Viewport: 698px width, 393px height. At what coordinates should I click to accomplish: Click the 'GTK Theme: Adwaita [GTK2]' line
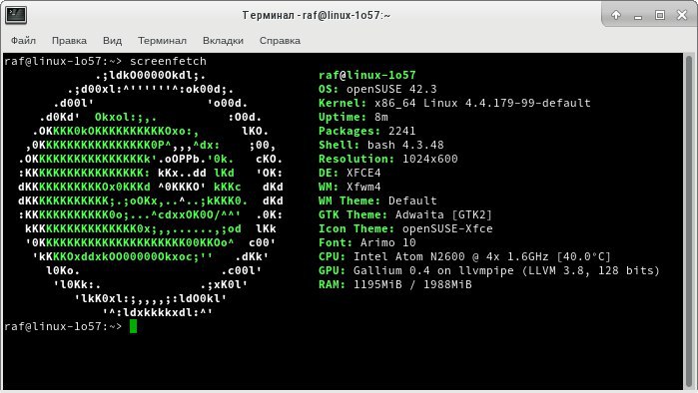pos(405,214)
